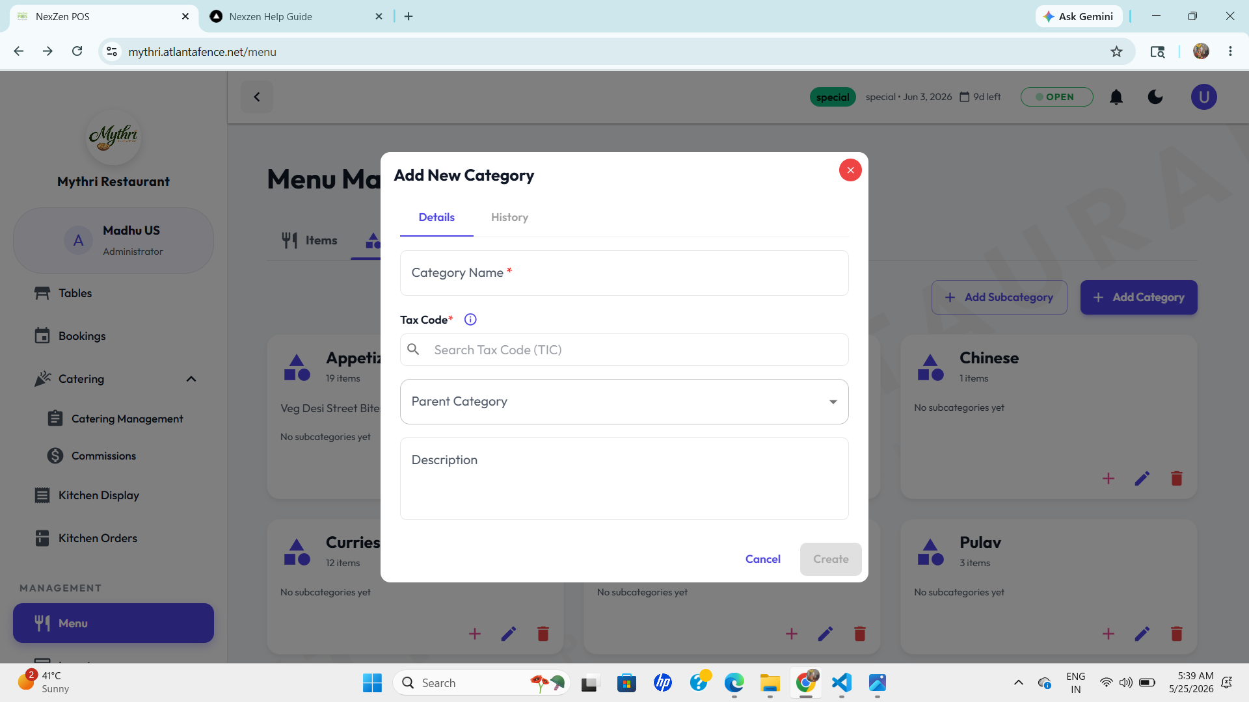Click the back arrow in the header
The width and height of the screenshot is (1249, 702).
tap(257, 97)
